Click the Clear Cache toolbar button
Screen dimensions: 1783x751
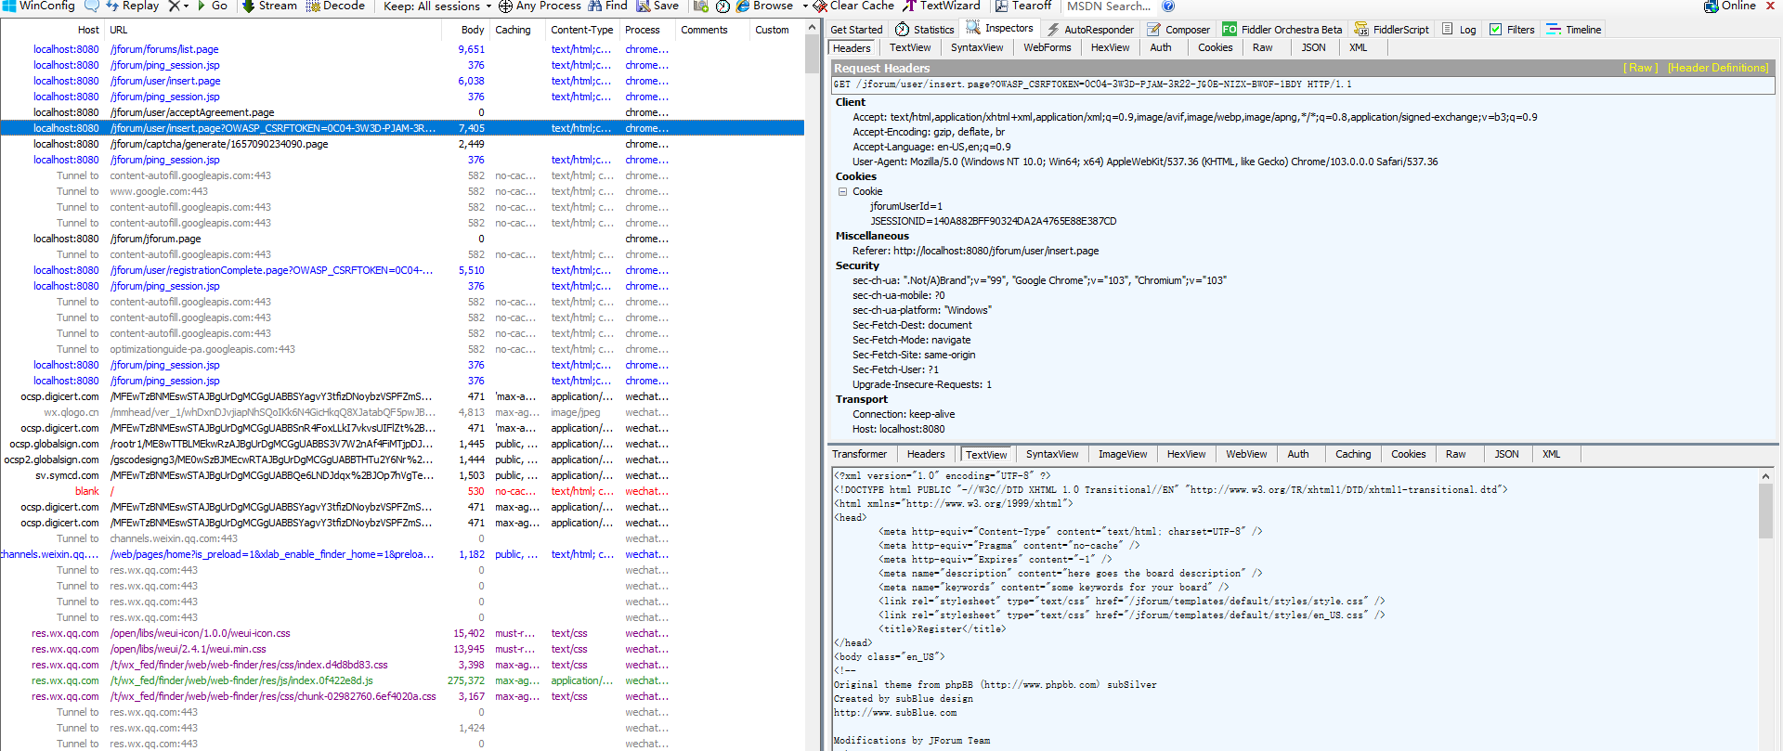coord(853,6)
